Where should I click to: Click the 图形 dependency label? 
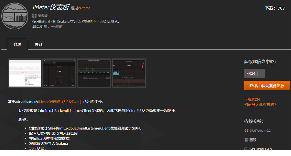(x=253, y=140)
